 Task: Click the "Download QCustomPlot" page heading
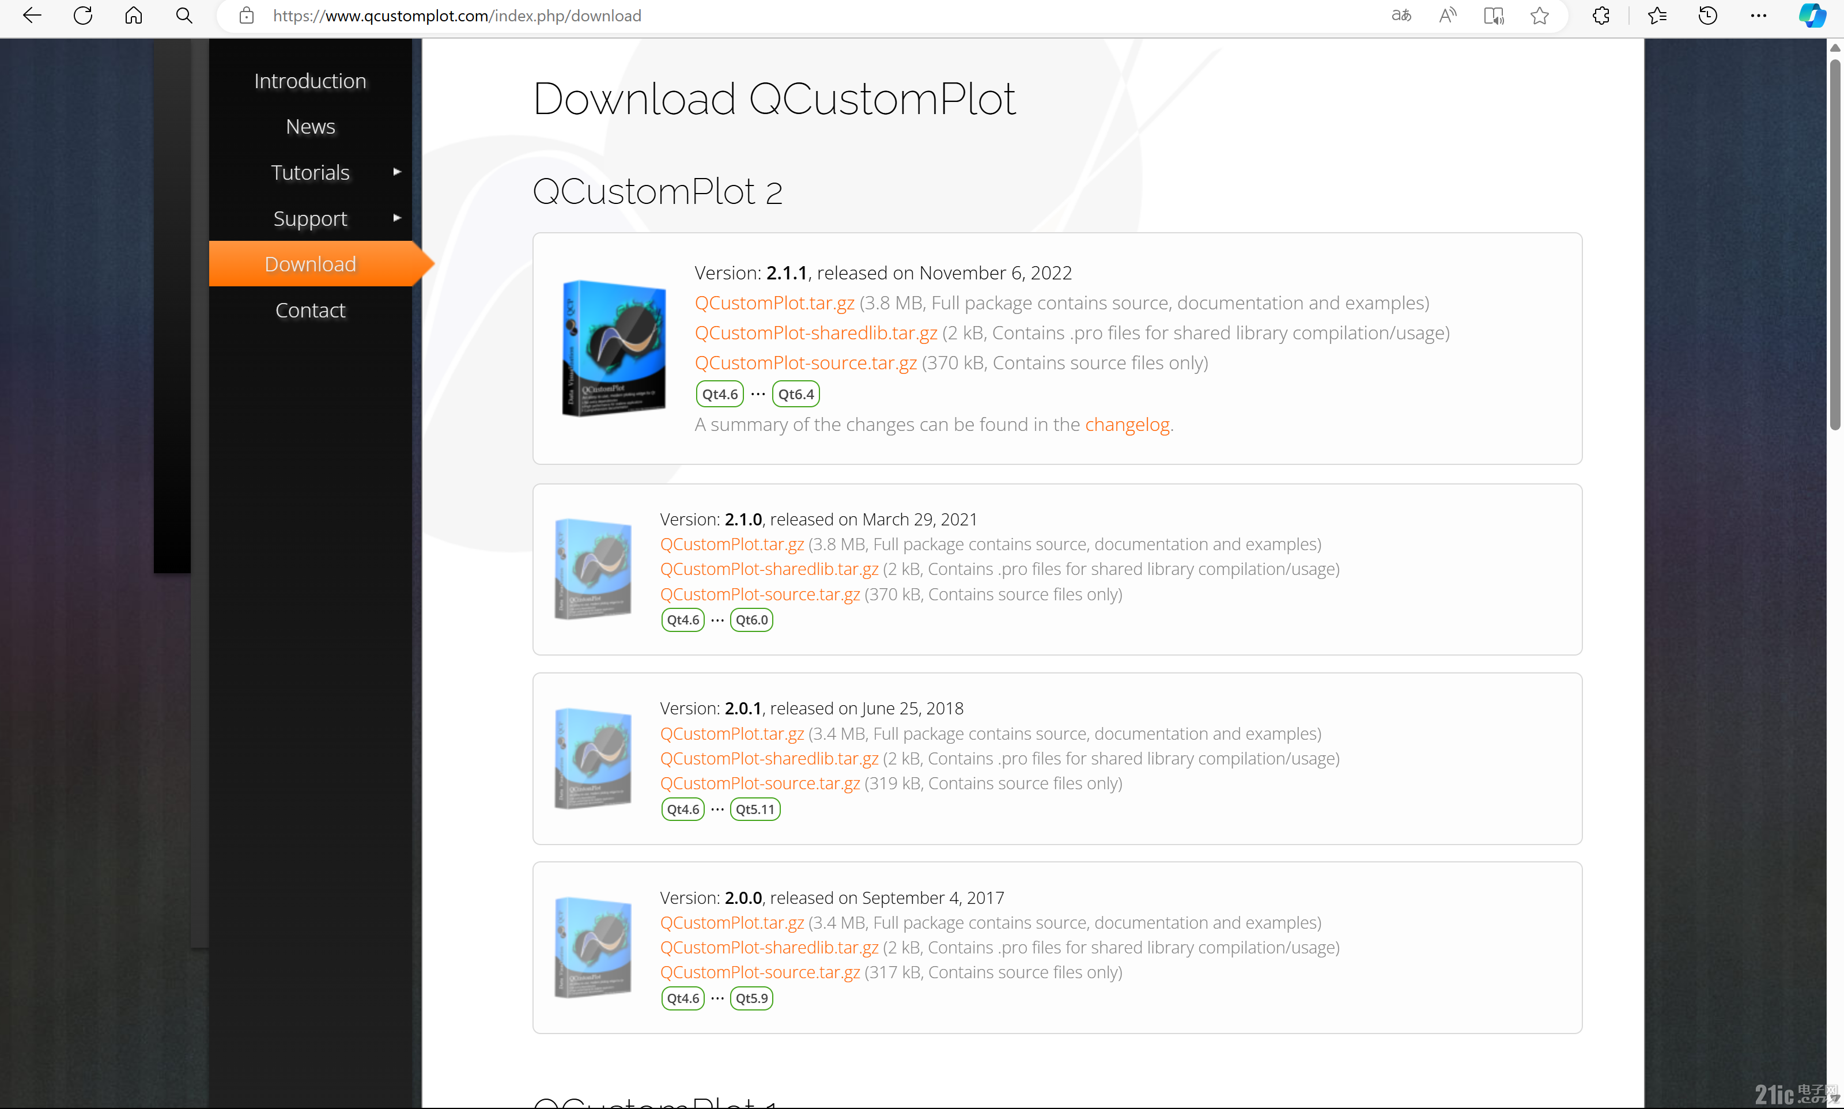pyautogui.click(x=774, y=99)
